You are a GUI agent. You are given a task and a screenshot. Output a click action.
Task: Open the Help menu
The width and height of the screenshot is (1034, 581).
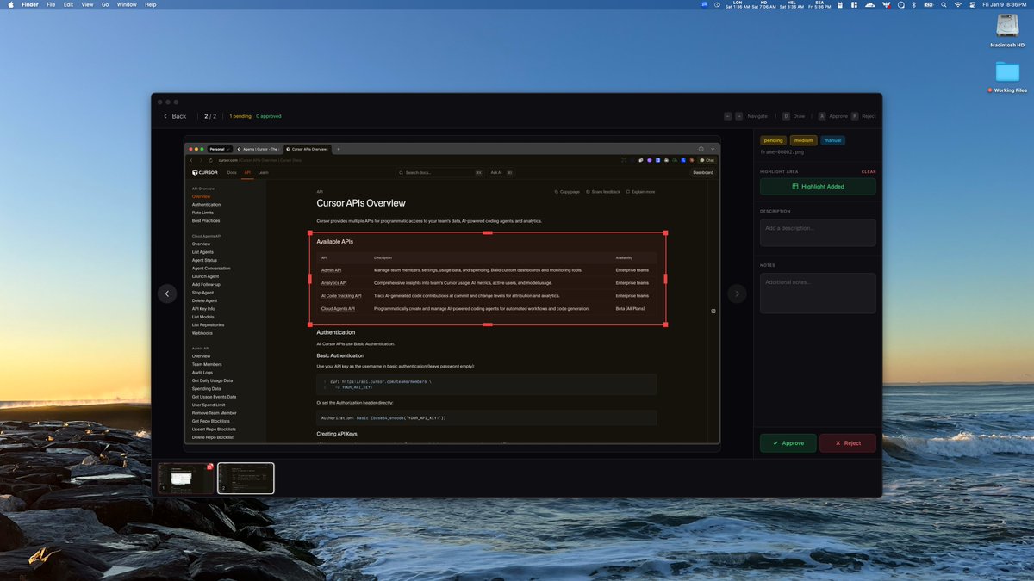click(x=151, y=4)
